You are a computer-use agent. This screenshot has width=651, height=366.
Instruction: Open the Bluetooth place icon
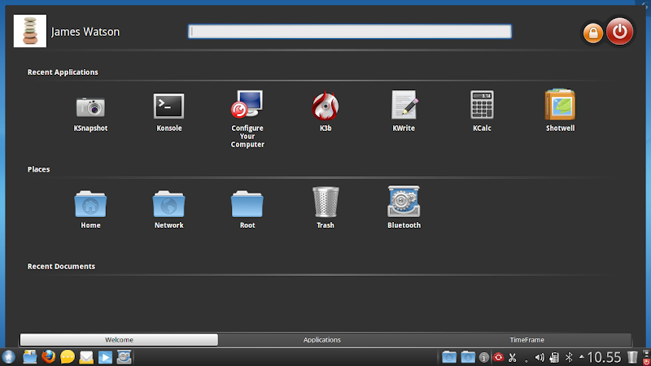pos(404,201)
